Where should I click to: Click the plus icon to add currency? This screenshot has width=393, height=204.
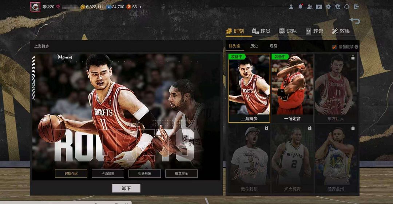(140, 7)
